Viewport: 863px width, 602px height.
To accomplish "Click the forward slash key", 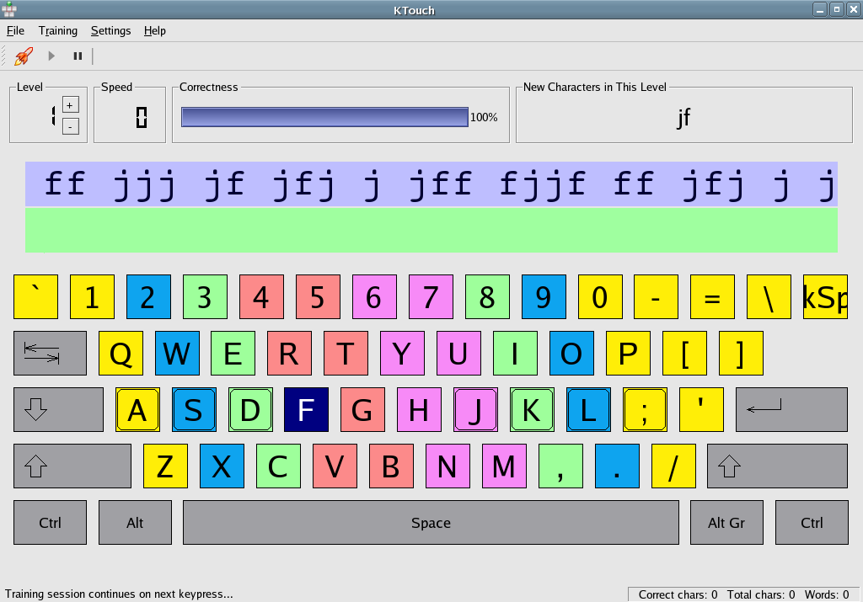I will coord(673,466).
